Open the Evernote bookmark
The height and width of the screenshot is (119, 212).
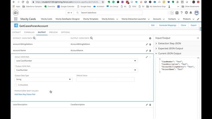(50, 7)
